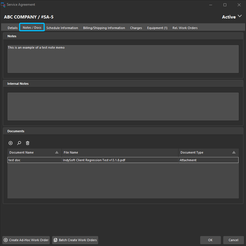Select the test doc row
This screenshot has height=246, width=246.
[x=34, y=160]
